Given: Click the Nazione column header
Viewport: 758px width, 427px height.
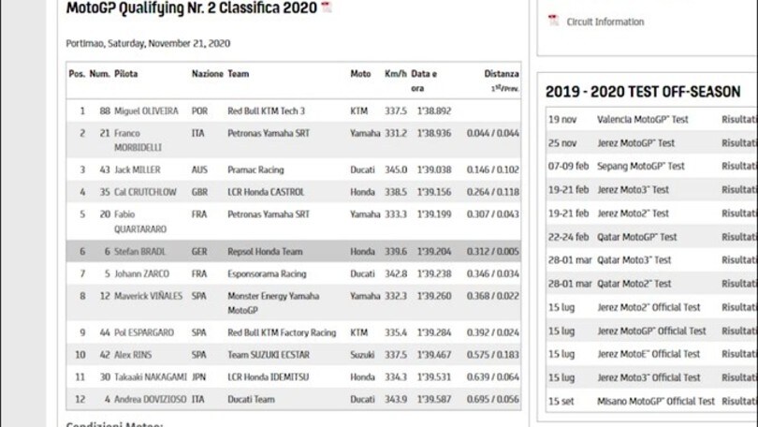Looking at the screenshot, I should pyautogui.click(x=208, y=74).
